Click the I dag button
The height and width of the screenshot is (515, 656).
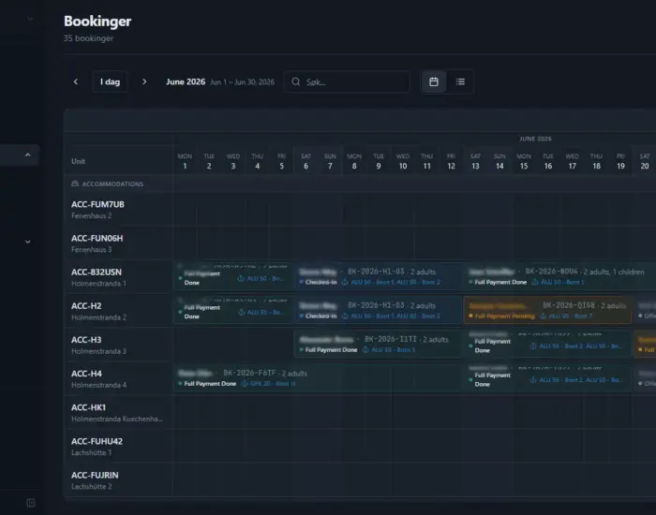110,81
